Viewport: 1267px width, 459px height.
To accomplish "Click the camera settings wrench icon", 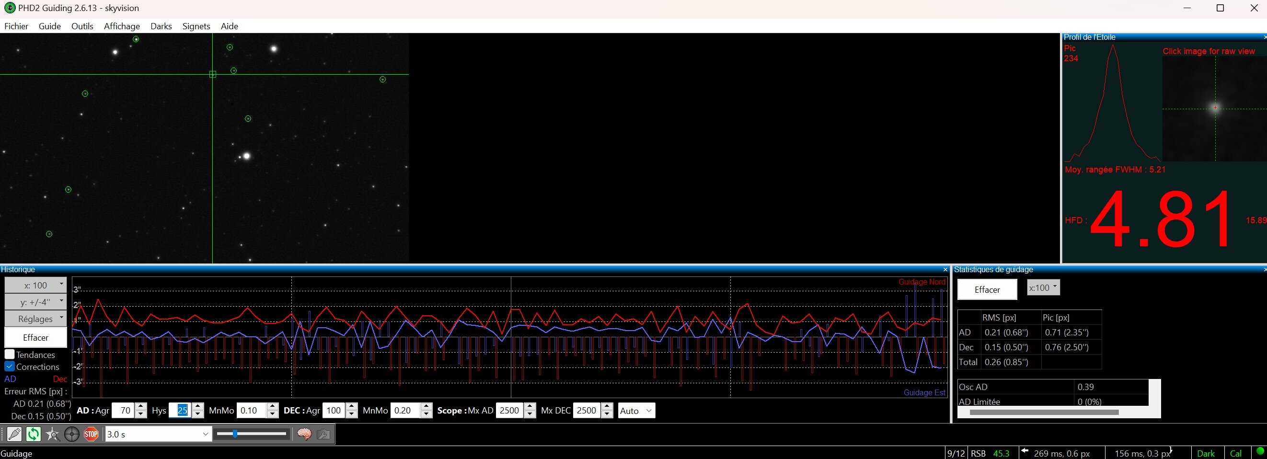I will pyautogui.click(x=323, y=434).
